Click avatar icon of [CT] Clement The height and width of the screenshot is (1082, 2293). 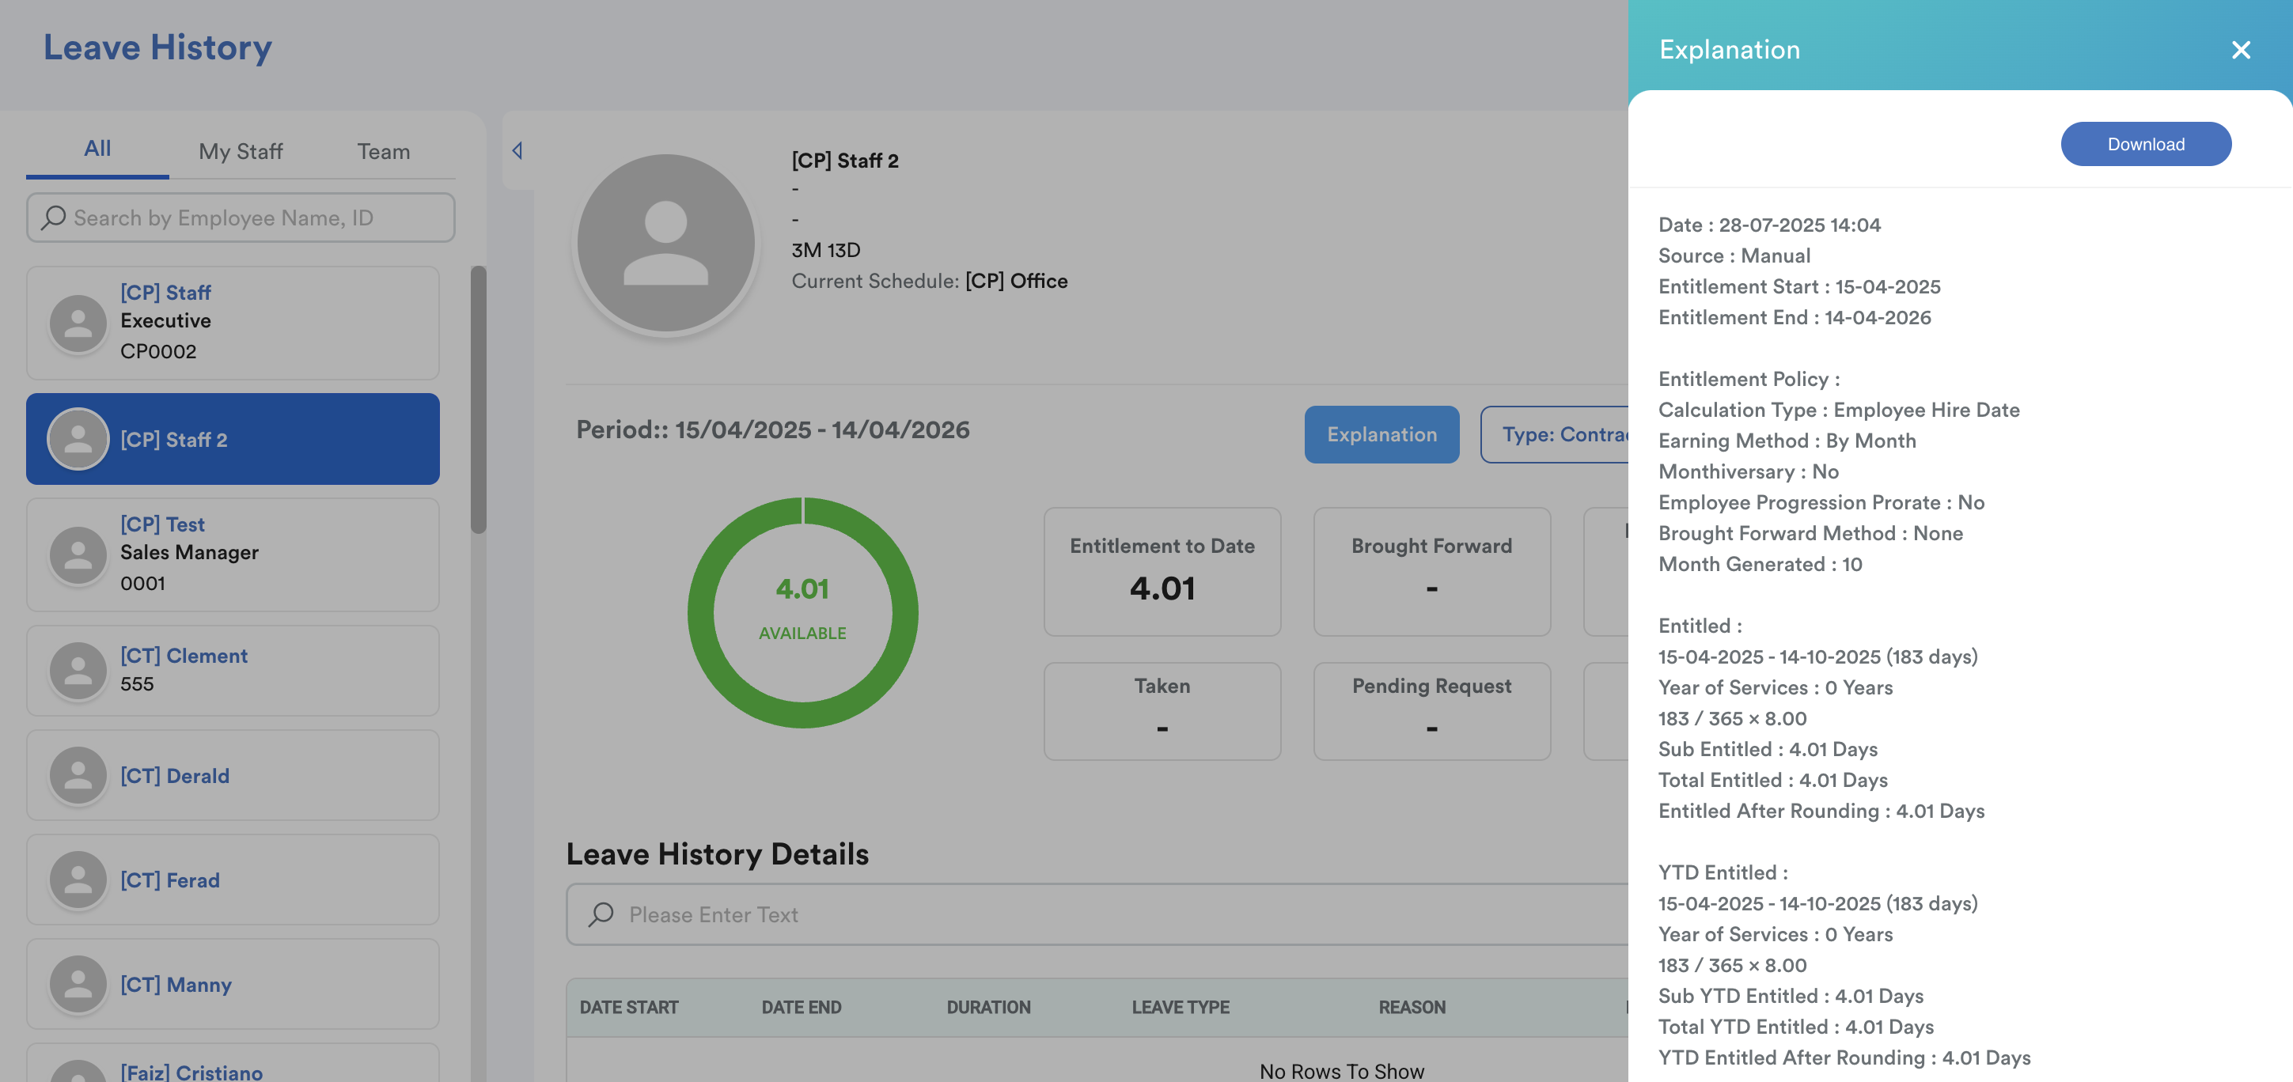tap(78, 670)
